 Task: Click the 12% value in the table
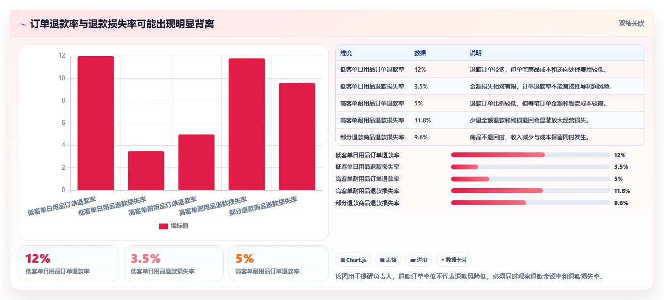420,70
